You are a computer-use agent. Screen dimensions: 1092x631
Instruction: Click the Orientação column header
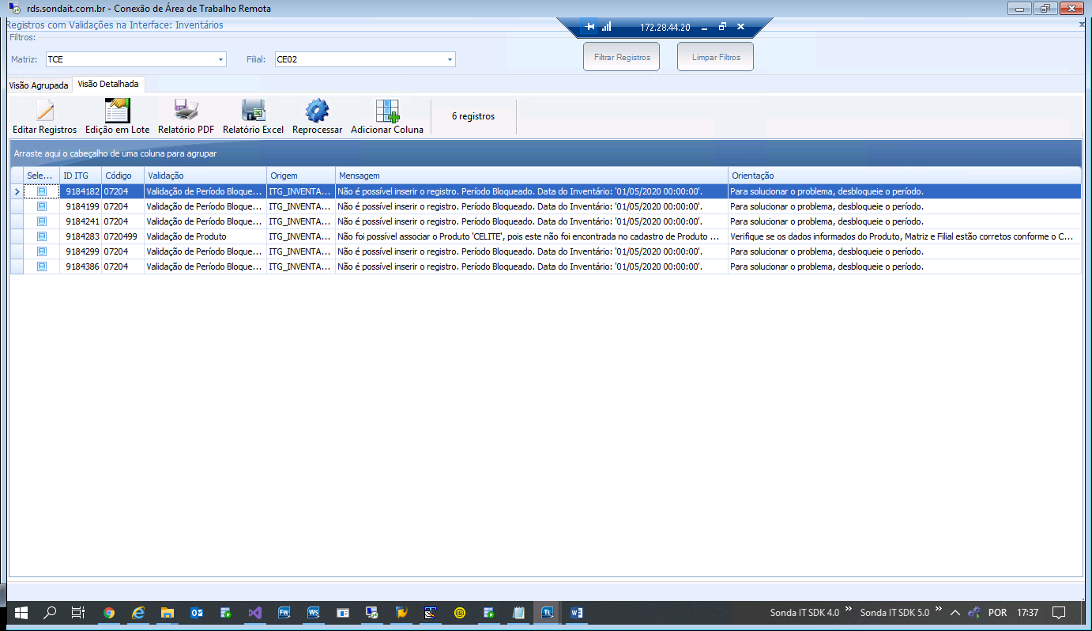(905, 176)
